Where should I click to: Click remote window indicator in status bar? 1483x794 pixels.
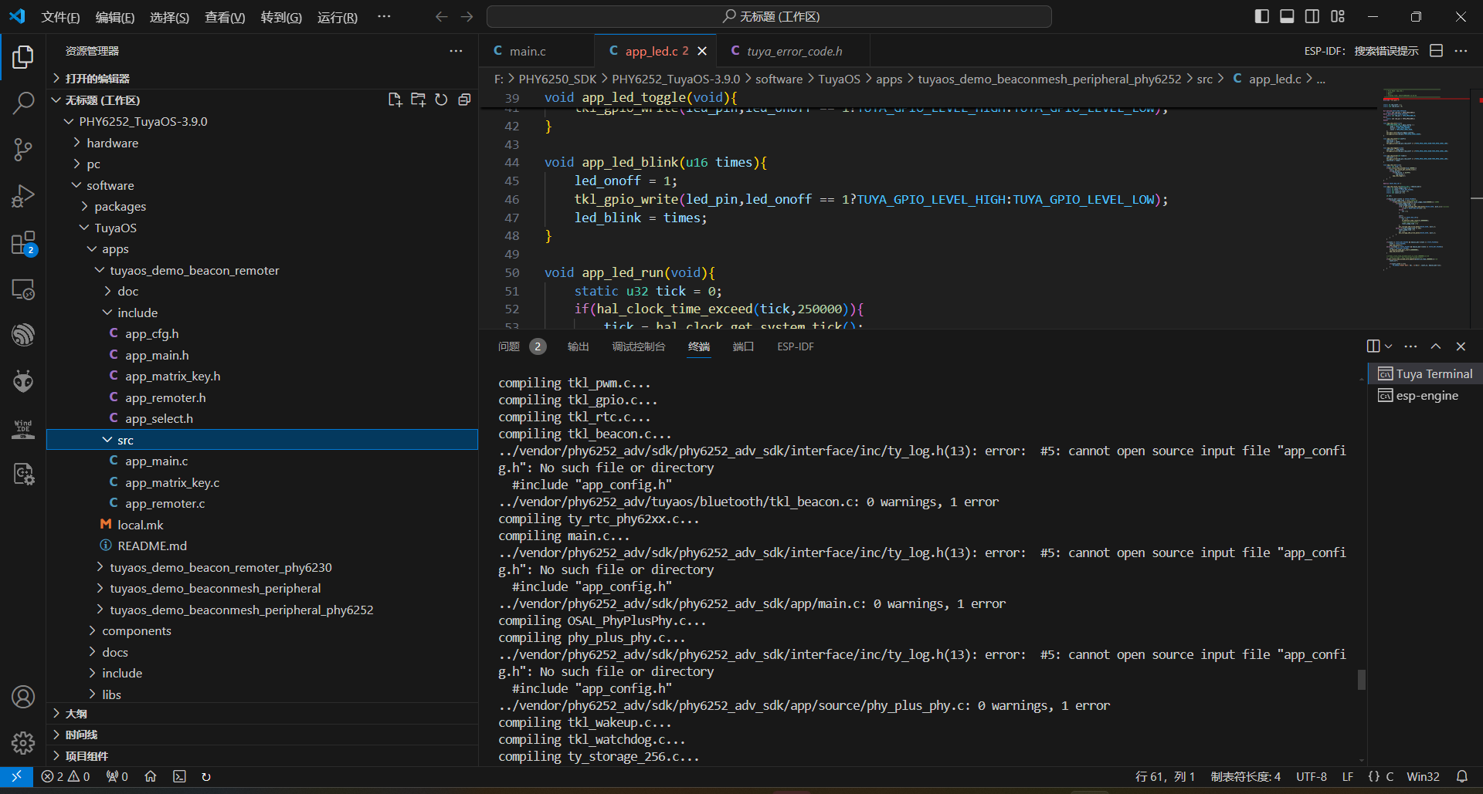[x=16, y=776]
